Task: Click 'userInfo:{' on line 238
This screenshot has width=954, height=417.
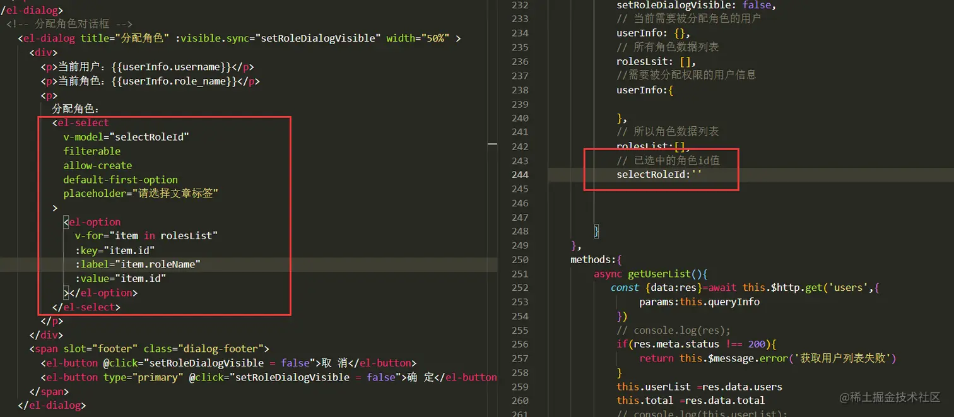Action: [x=645, y=90]
